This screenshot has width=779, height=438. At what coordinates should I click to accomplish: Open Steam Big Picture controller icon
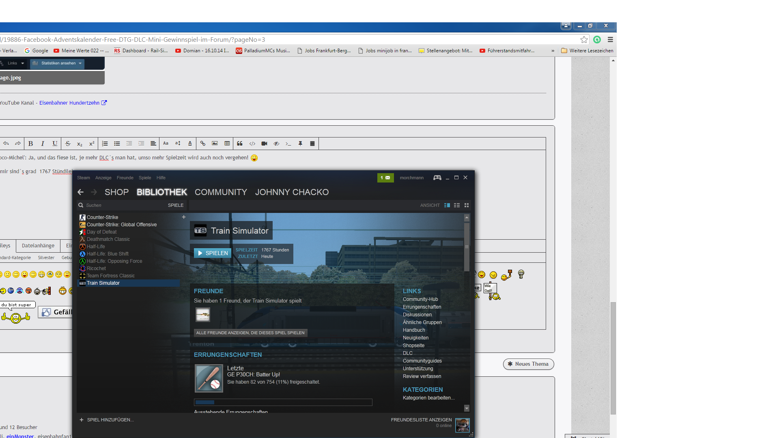(x=437, y=178)
